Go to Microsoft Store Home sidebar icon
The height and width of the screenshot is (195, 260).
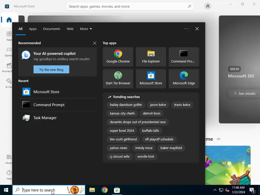9,20
